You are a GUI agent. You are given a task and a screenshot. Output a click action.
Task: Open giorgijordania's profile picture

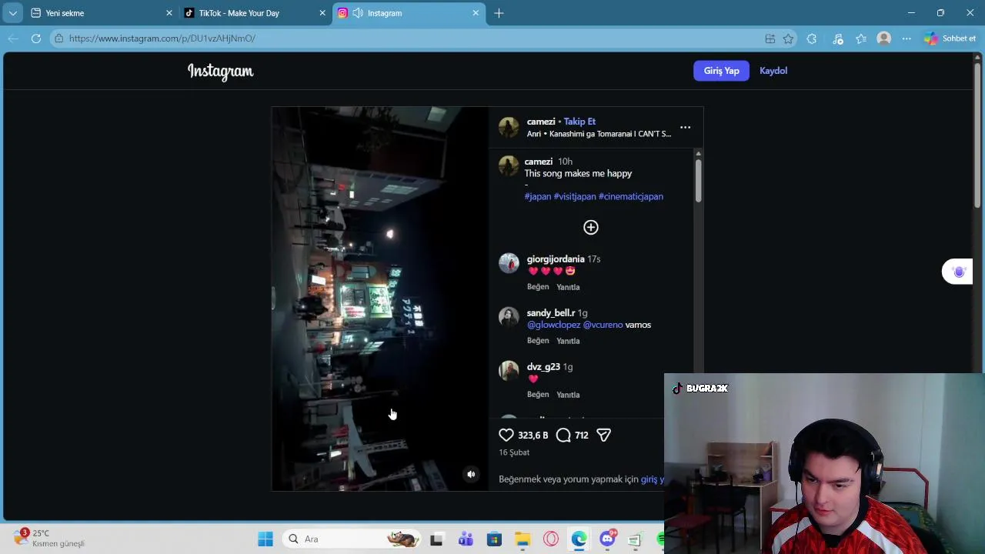pyautogui.click(x=509, y=263)
